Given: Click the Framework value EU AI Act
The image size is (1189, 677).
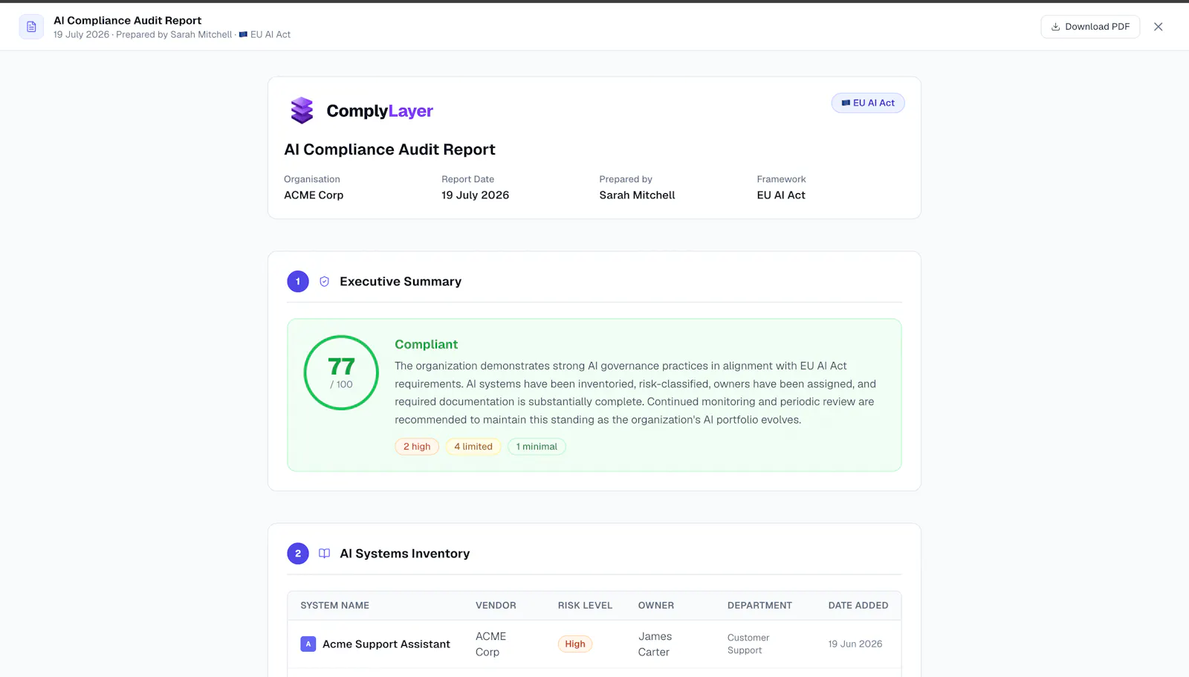Looking at the screenshot, I should [x=781, y=195].
